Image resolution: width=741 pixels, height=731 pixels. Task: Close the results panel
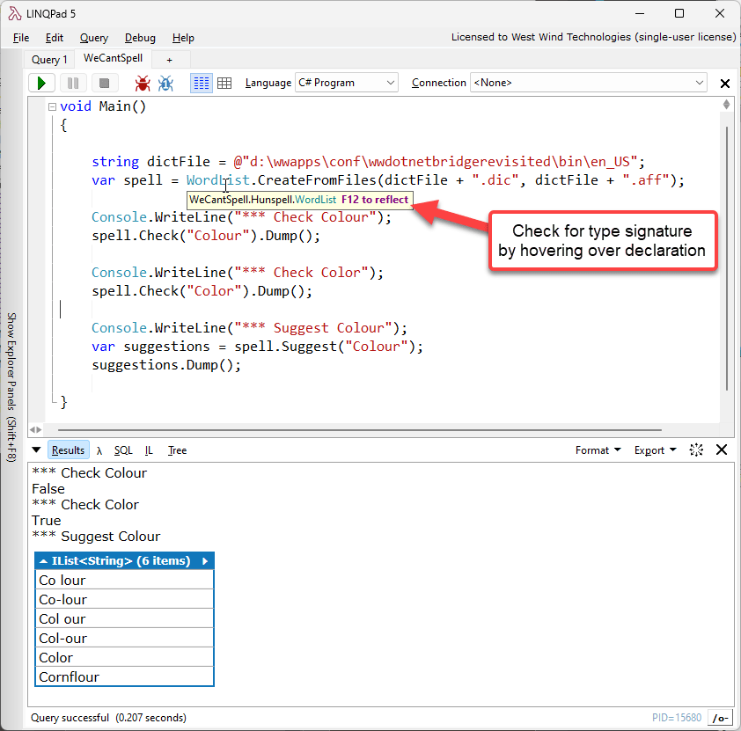pyautogui.click(x=722, y=450)
